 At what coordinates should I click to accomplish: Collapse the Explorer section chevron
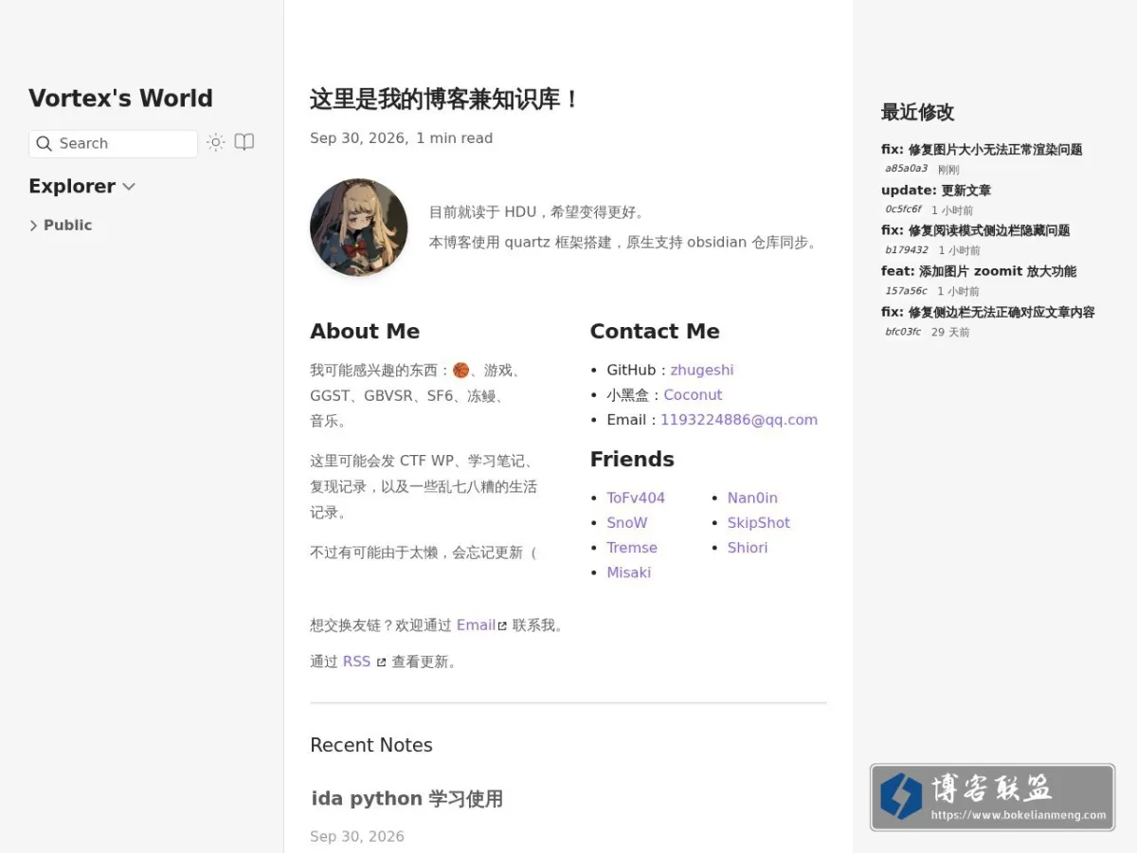[x=129, y=187]
